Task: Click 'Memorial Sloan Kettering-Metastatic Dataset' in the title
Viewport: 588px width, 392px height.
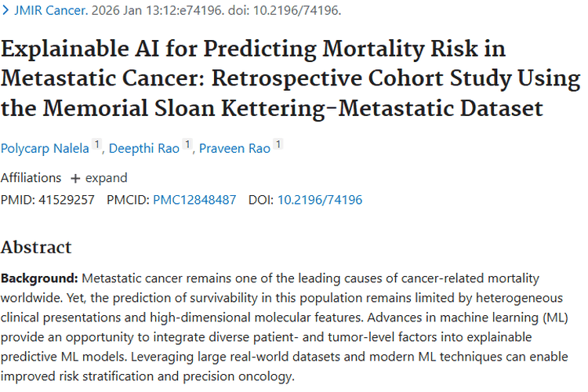Action: 314,108
